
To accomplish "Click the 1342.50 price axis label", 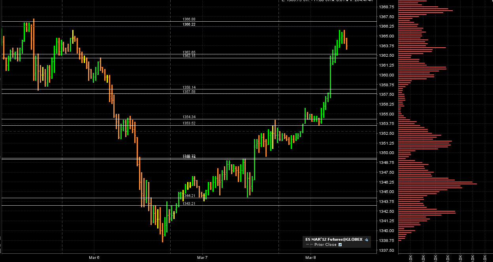I will point(386,211).
